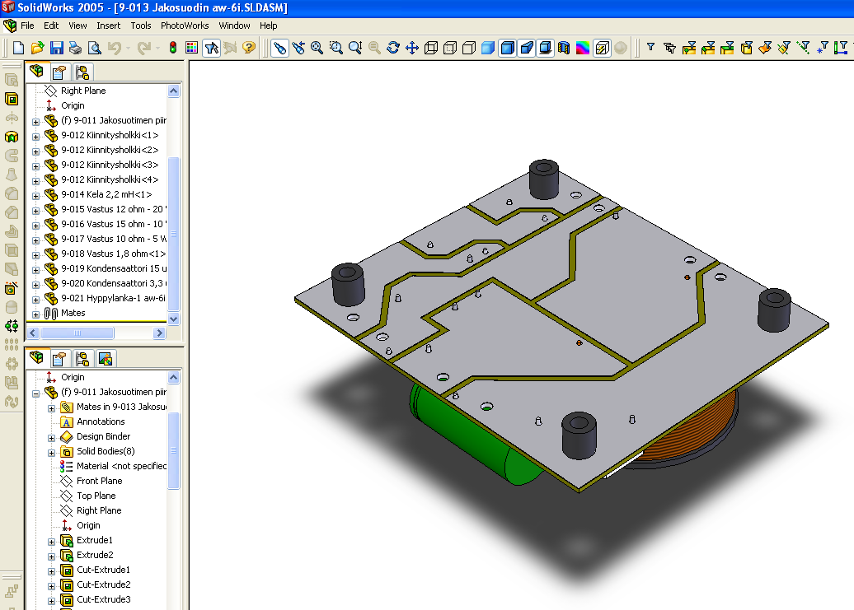
Task: Click the Rebuild traffic light icon
Action: 172,48
